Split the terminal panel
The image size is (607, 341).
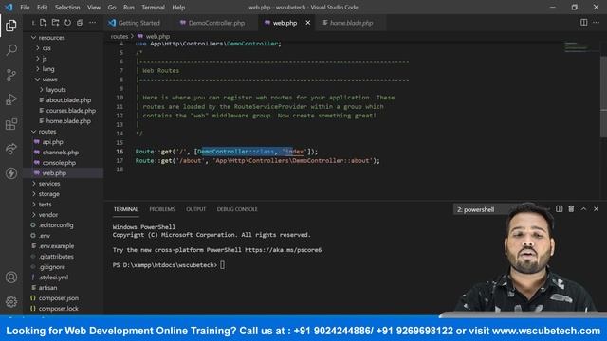(559, 209)
